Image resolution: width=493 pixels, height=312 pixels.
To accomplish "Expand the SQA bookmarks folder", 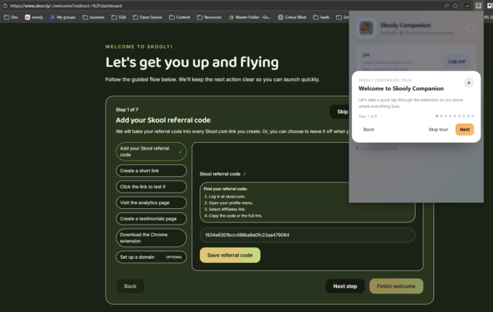I will (x=118, y=17).
